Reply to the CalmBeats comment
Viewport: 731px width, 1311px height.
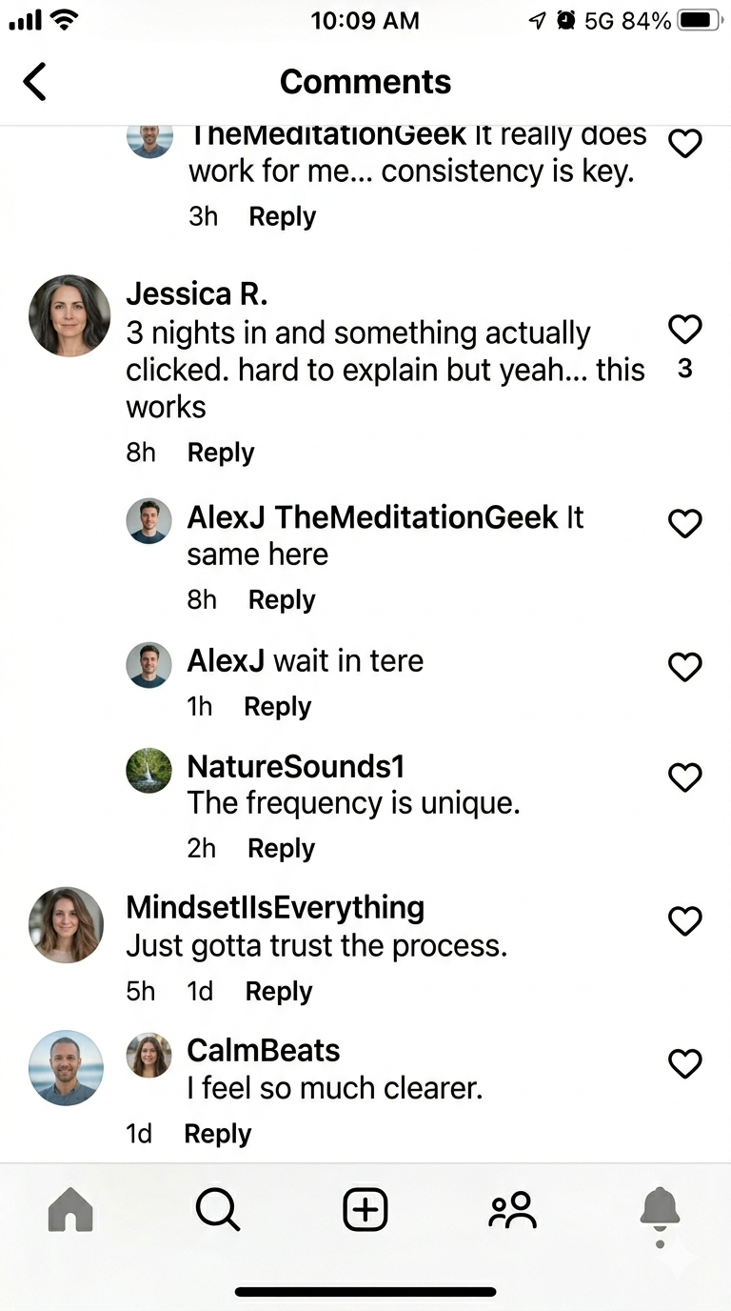tap(217, 1134)
